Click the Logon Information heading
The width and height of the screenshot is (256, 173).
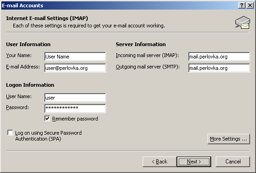(30, 85)
